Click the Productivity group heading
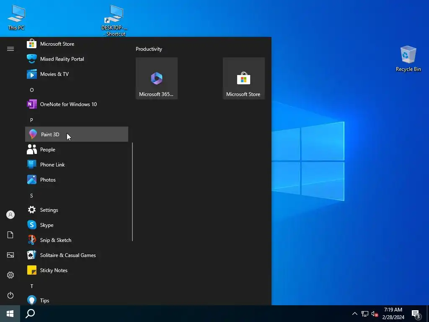The height and width of the screenshot is (322, 429). coord(149,49)
